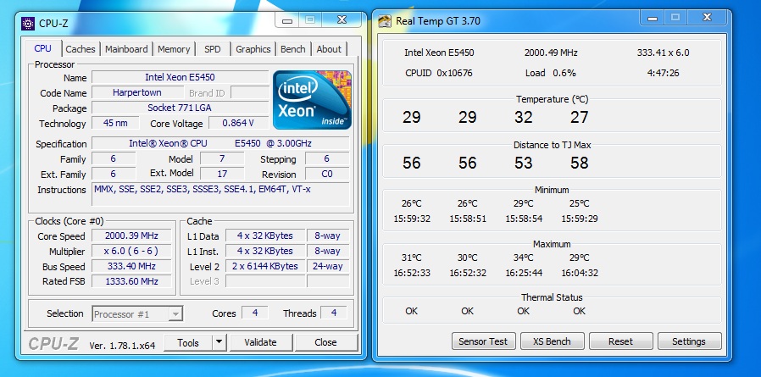Click the L1 Data value 4 x 32 KBytes
Image resolution: width=761 pixels, height=377 pixels.
click(265, 236)
